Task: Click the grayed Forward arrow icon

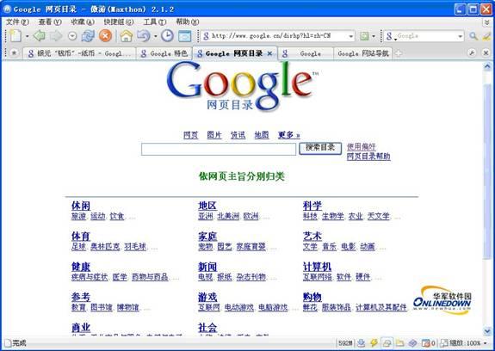Action: coord(56,36)
